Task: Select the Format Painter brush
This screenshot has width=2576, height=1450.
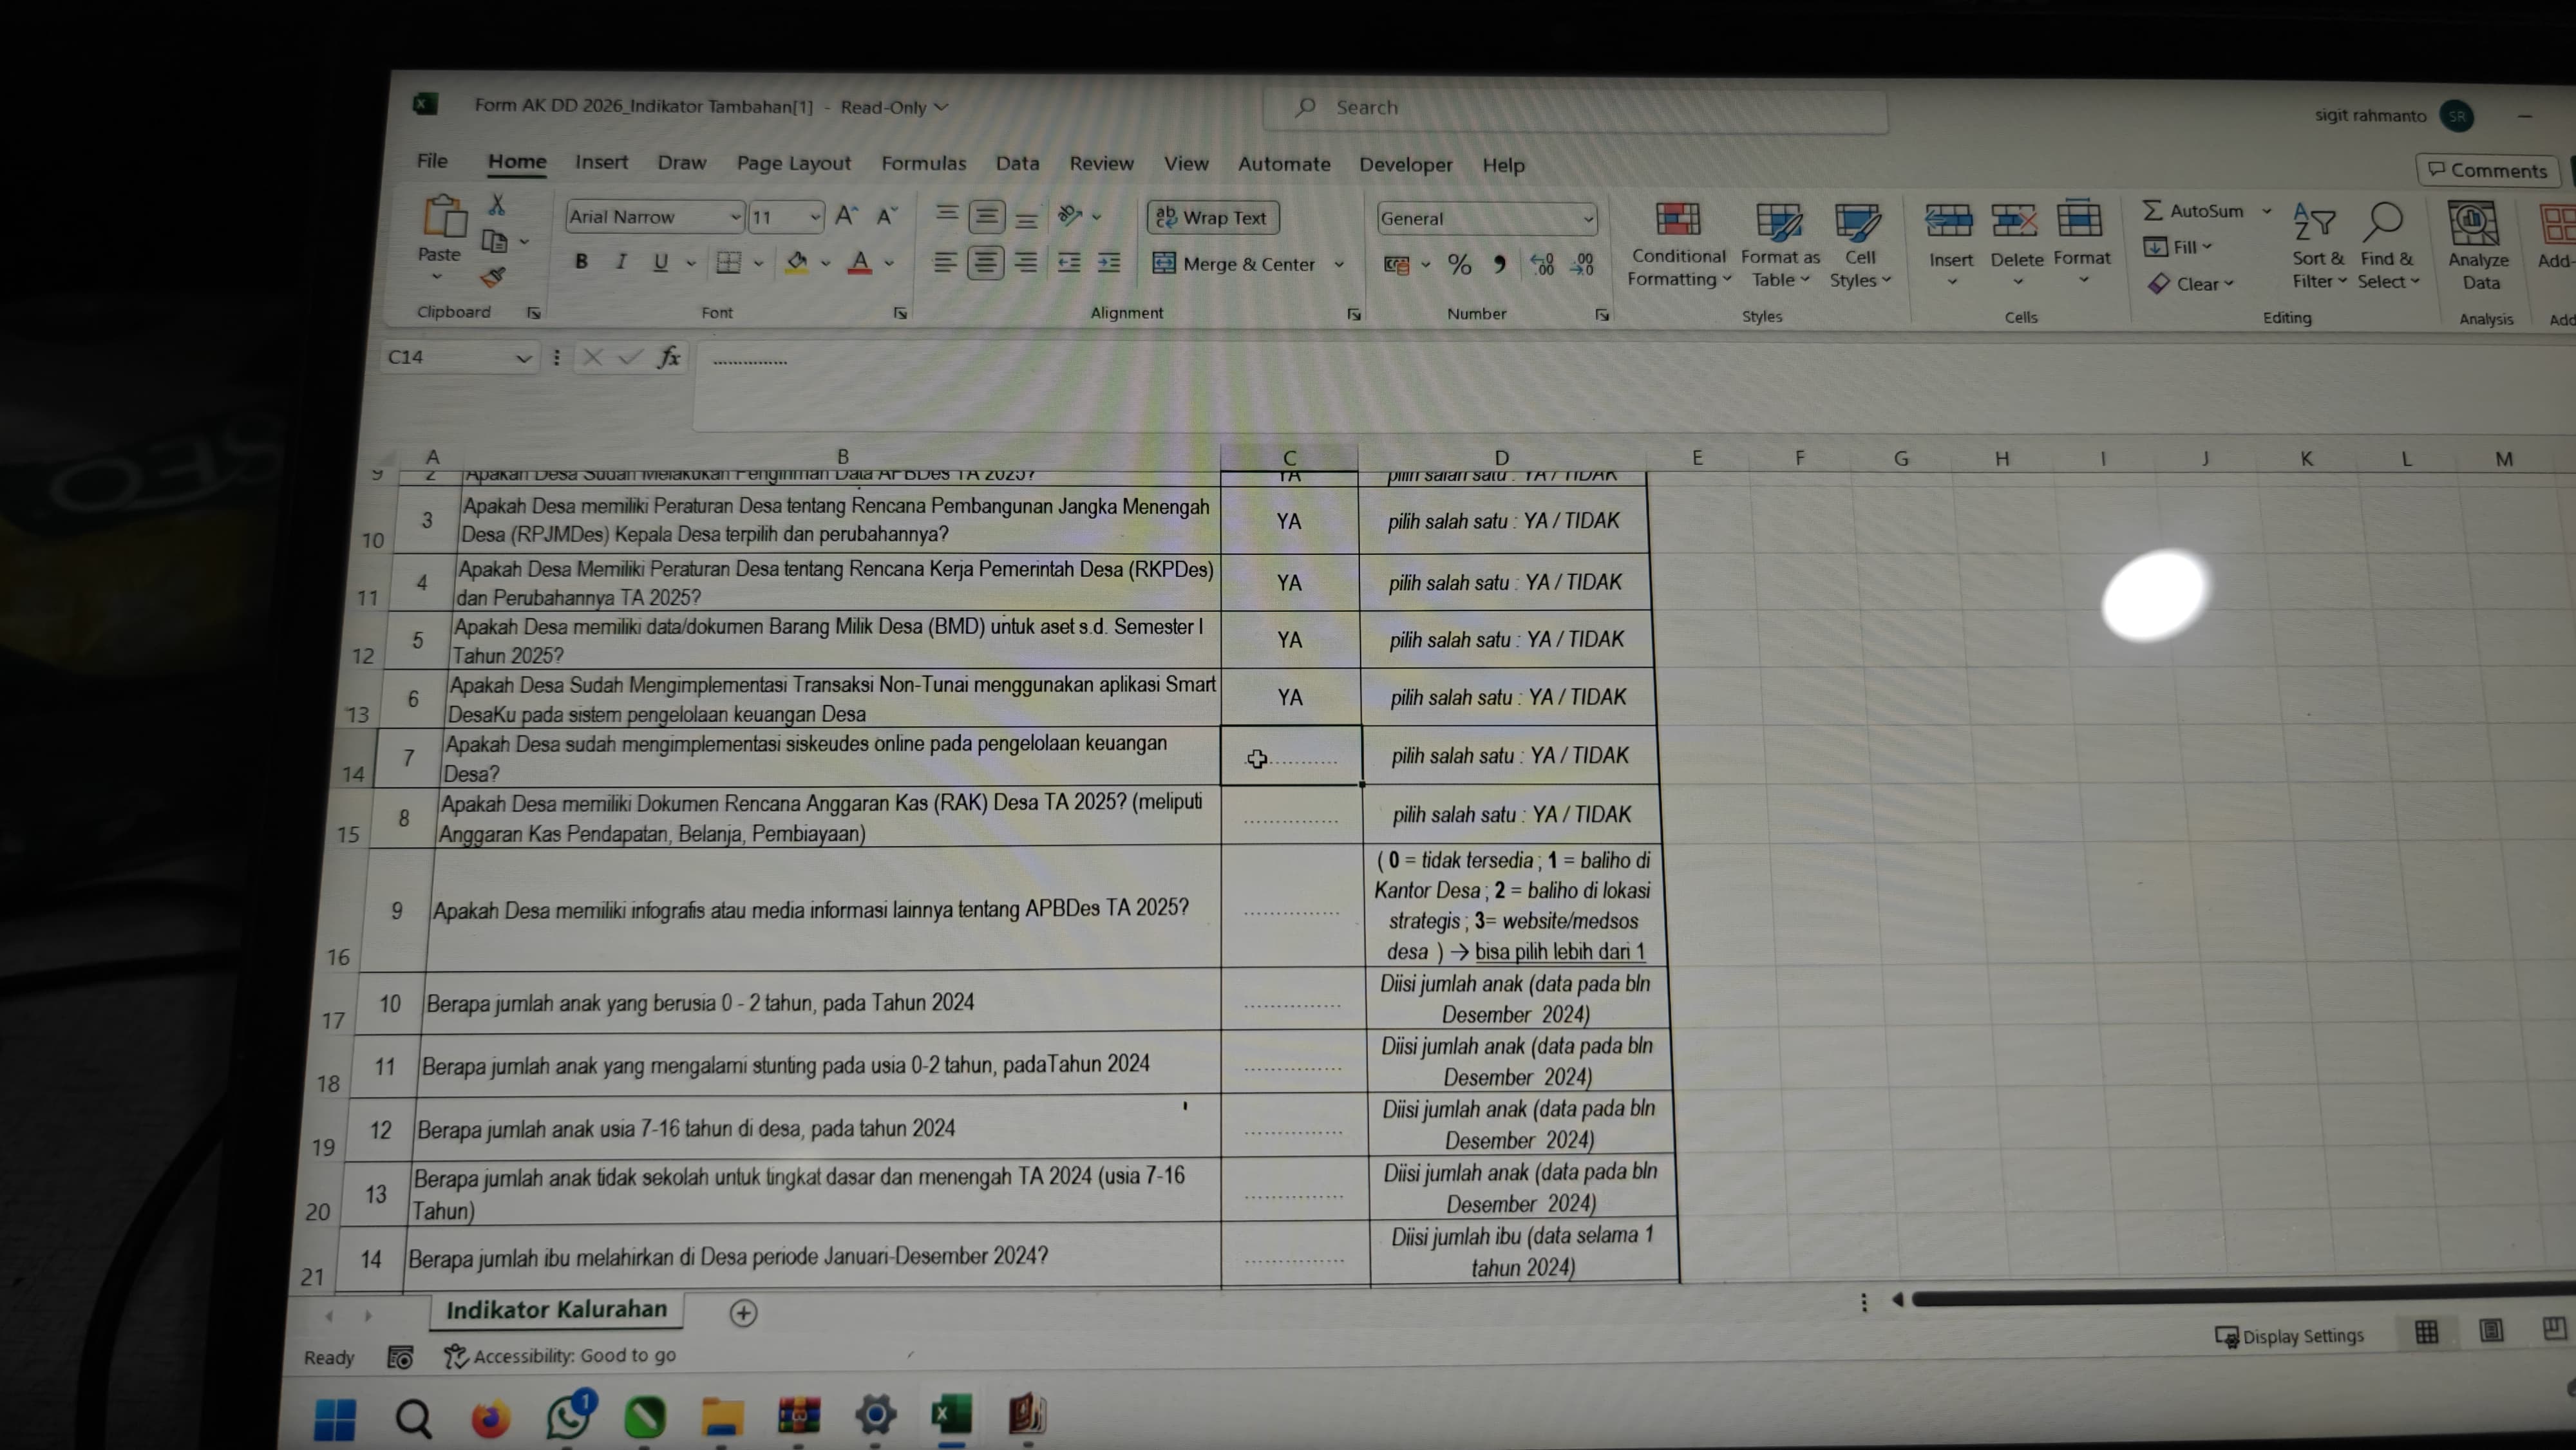Action: click(492, 277)
